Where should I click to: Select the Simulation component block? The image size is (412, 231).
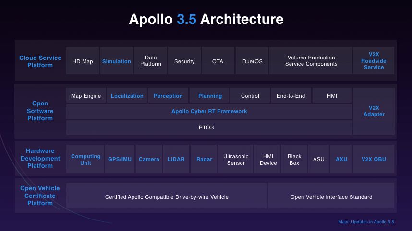click(x=116, y=61)
